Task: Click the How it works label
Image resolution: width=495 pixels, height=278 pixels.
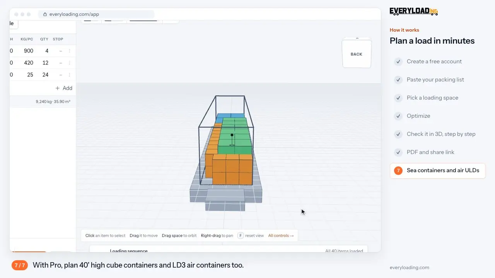Action: click(405, 30)
